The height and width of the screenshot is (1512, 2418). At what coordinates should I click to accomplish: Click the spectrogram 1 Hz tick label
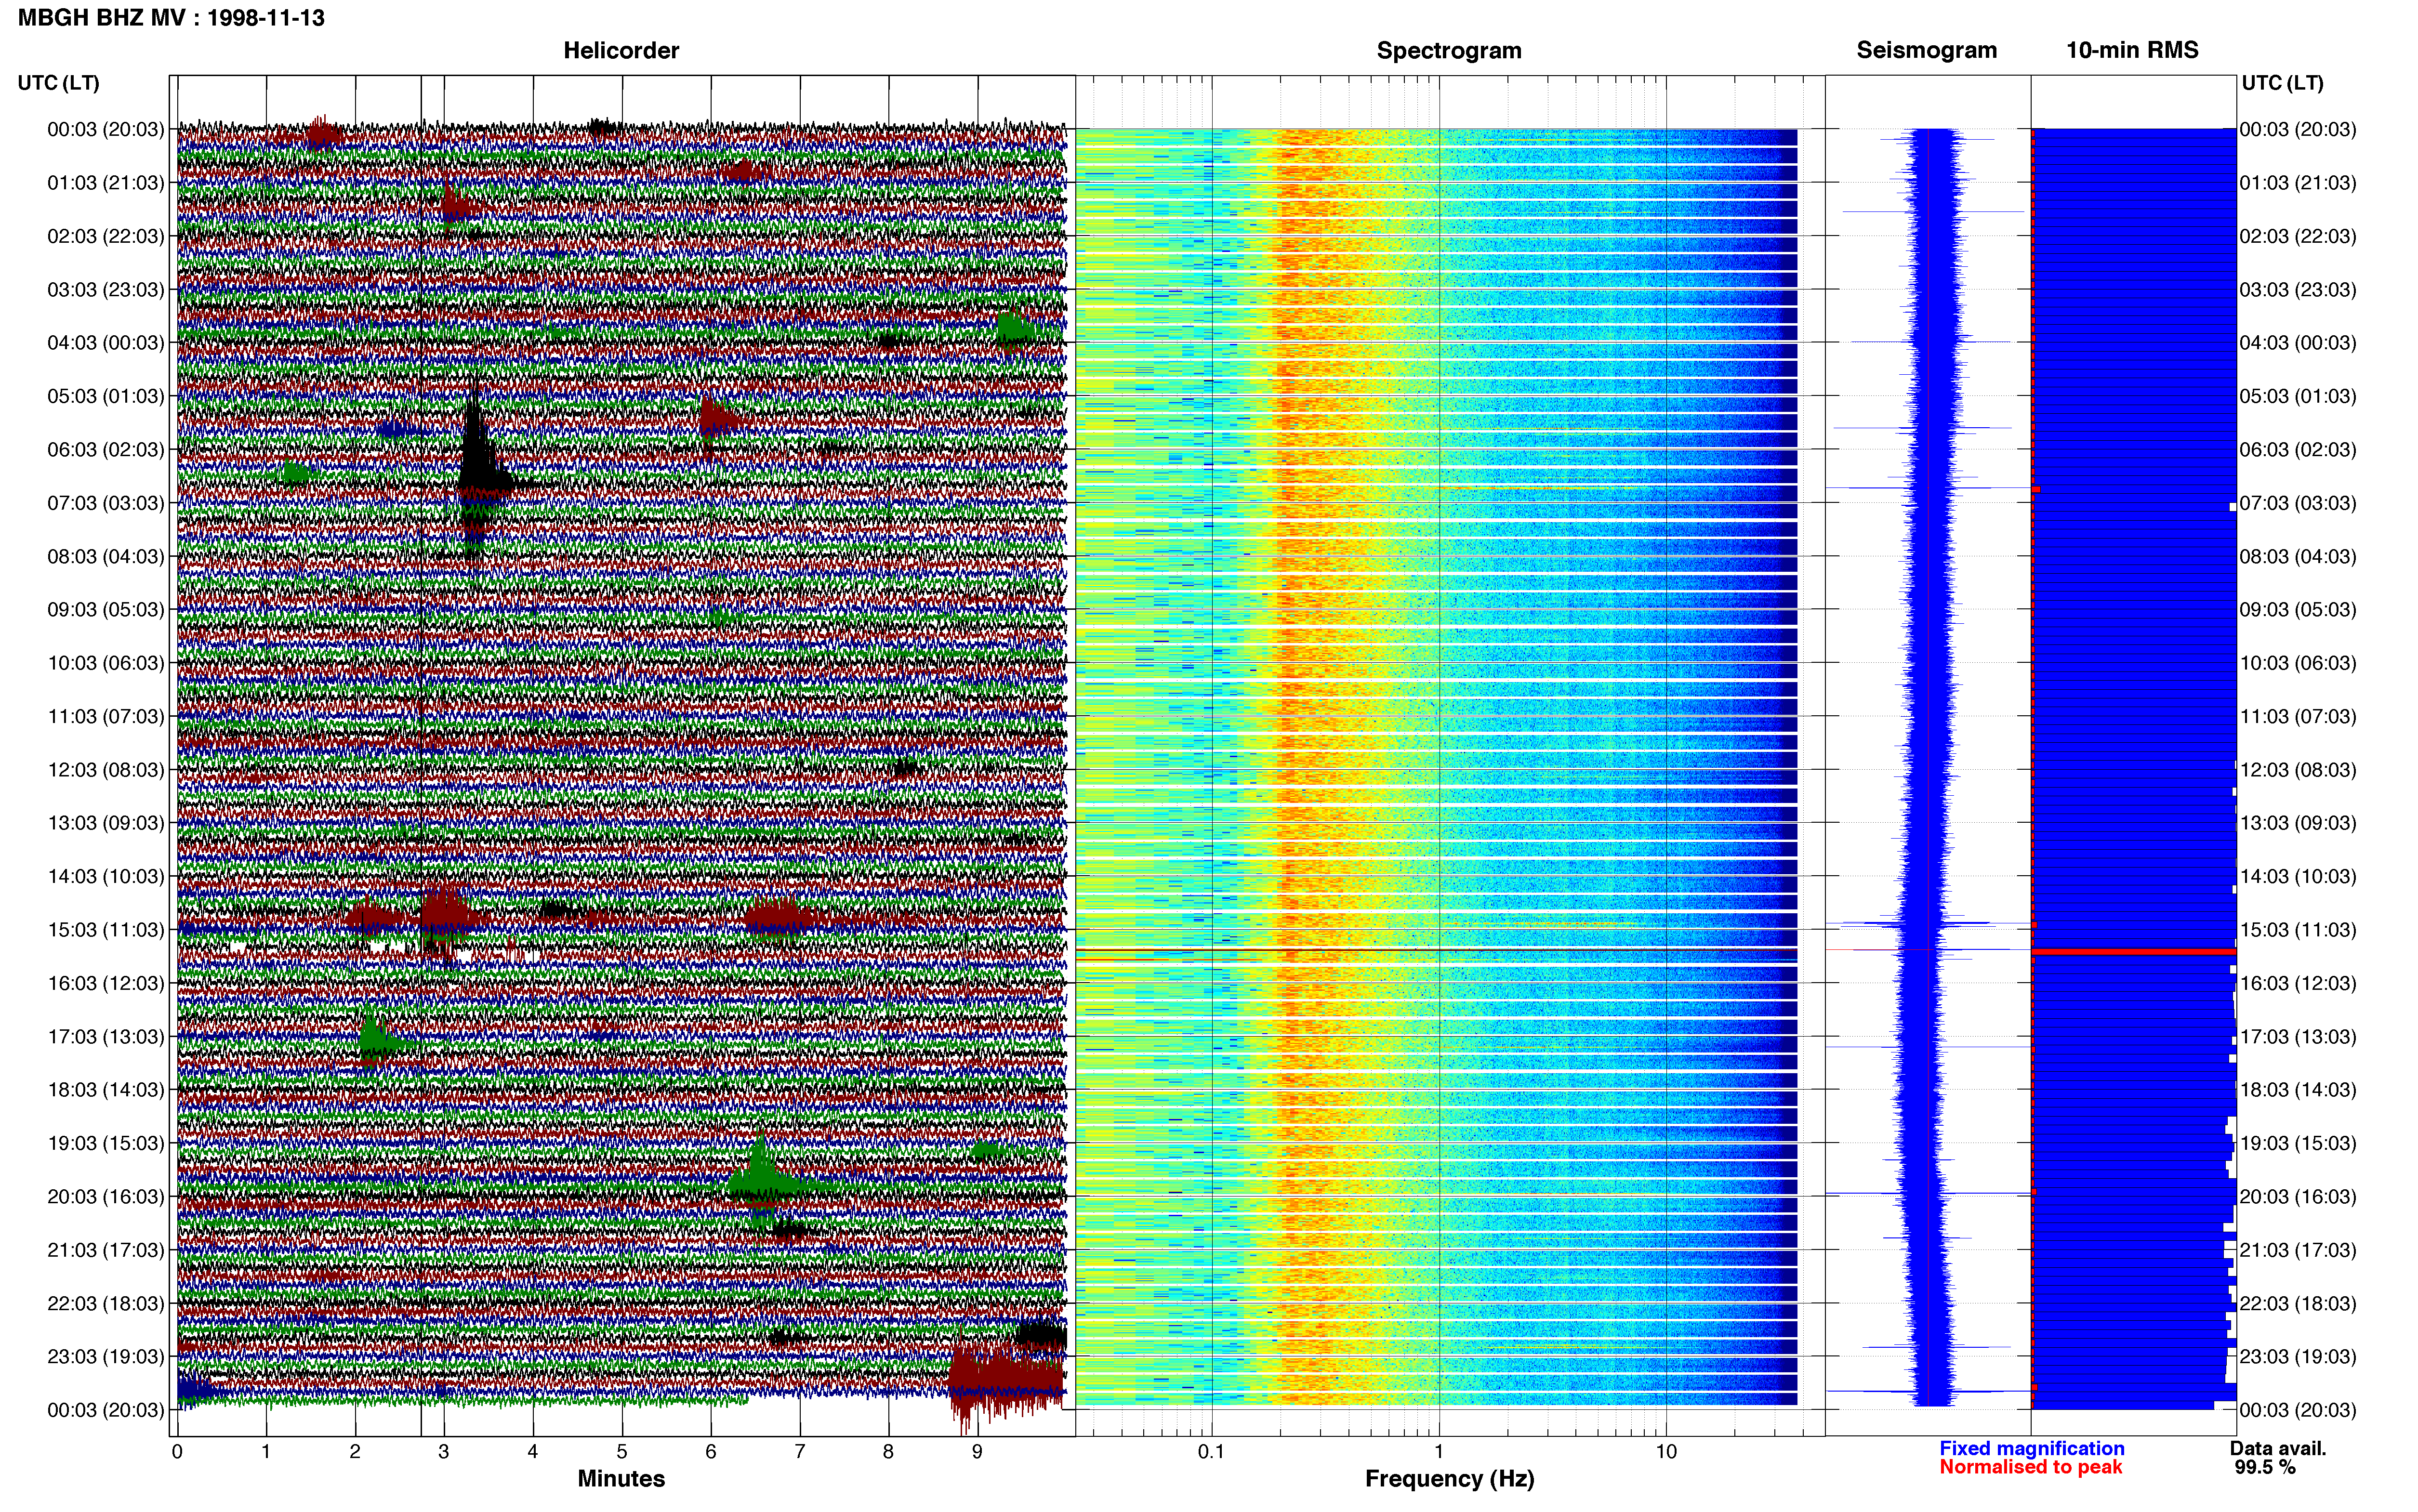[1439, 1452]
